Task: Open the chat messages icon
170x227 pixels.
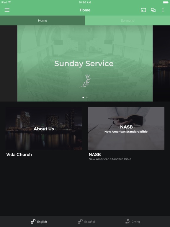Action: [153, 10]
